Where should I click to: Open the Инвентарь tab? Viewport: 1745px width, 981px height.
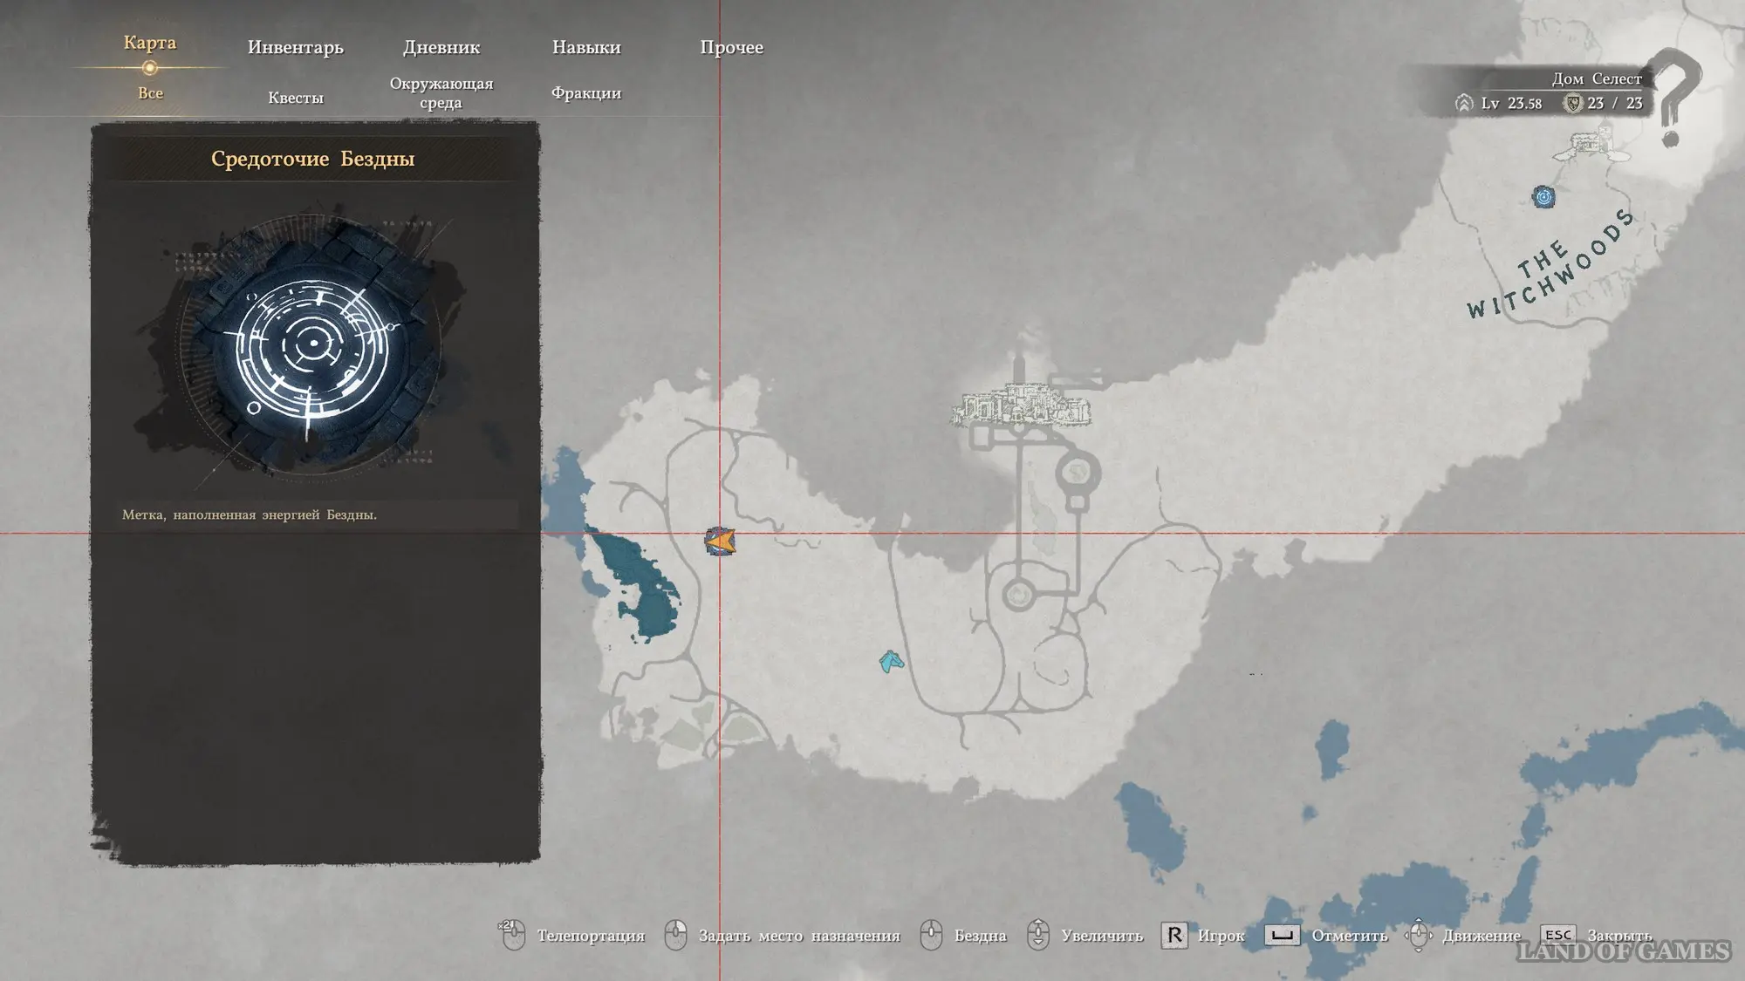tap(295, 47)
